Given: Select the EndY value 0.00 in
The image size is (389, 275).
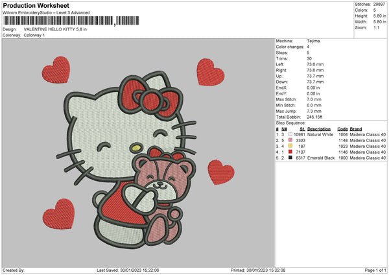Looking at the screenshot, I should click(x=313, y=94).
